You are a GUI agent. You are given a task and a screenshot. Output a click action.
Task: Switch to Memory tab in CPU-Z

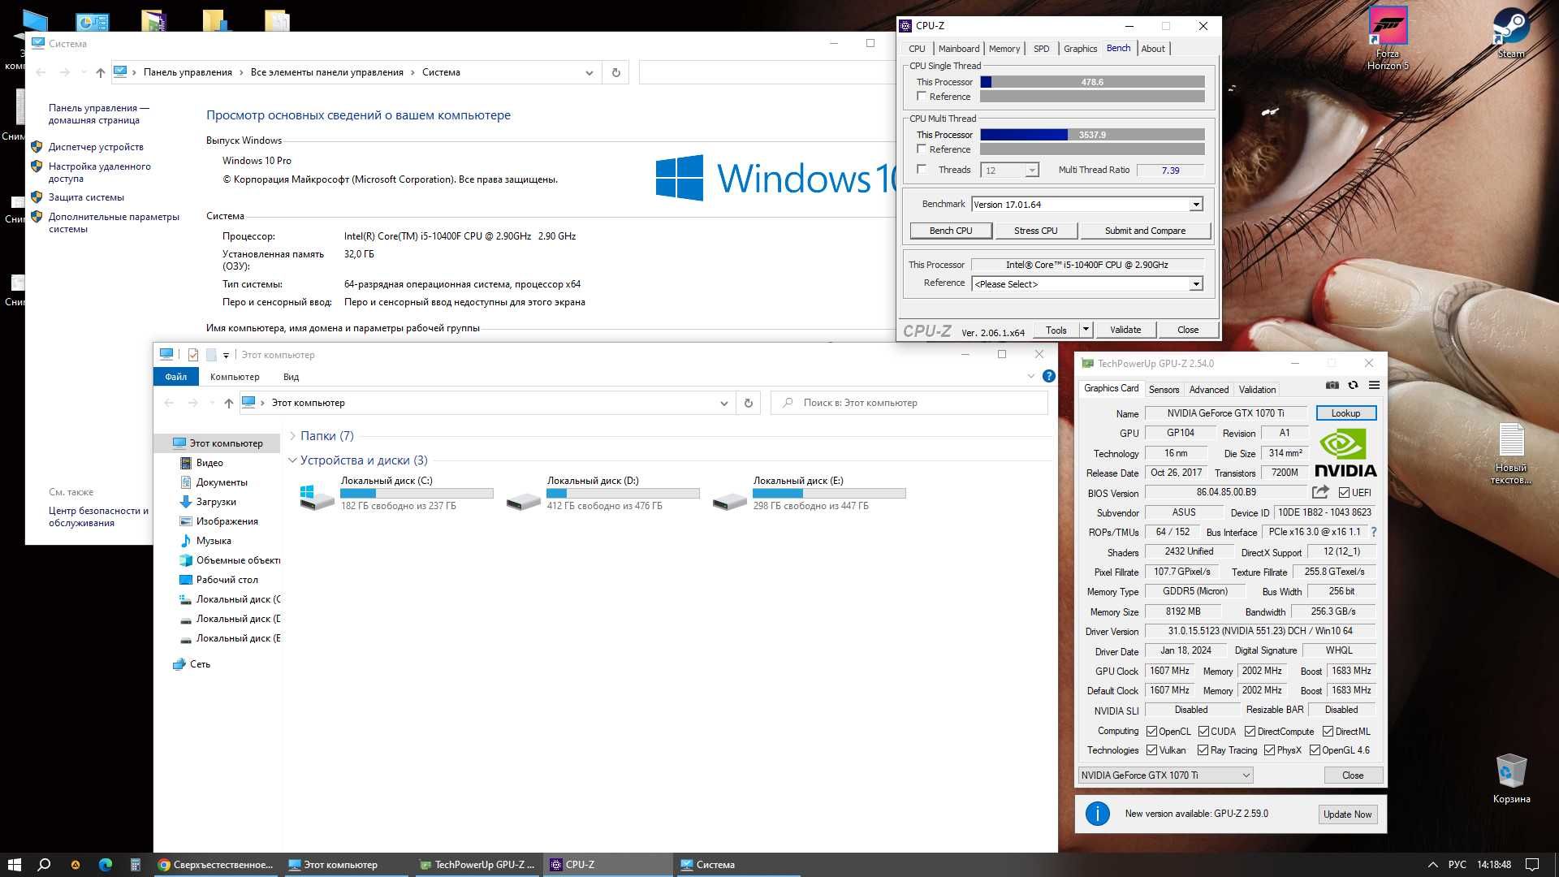[x=1004, y=49]
